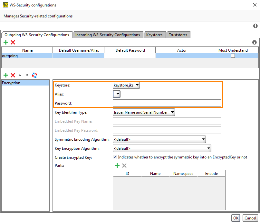Open the info icon above the tabs

(x=255, y=26)
